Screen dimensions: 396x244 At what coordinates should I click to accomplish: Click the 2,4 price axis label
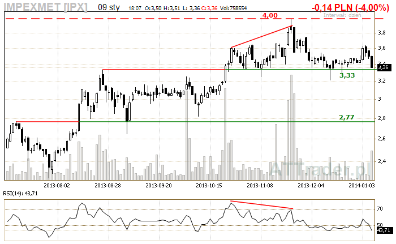point(382,161)
